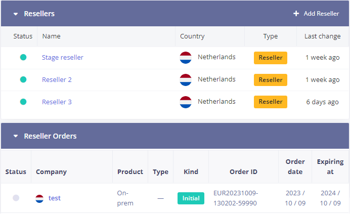The image size is (350, 214).
Task: Click Netherlands flag in Stage reseller row
Action: coord(186,57)
